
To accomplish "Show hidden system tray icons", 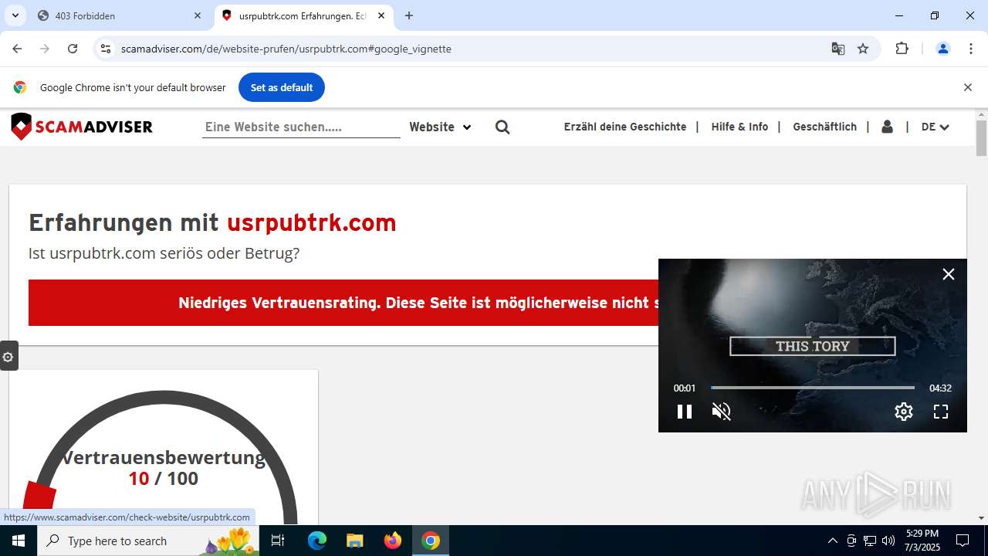I will pos(832,541).
